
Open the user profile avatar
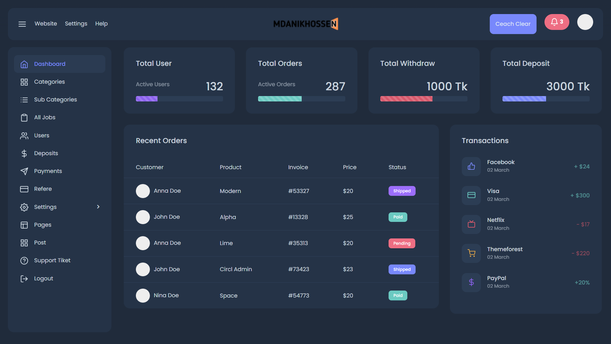[585, 22]
